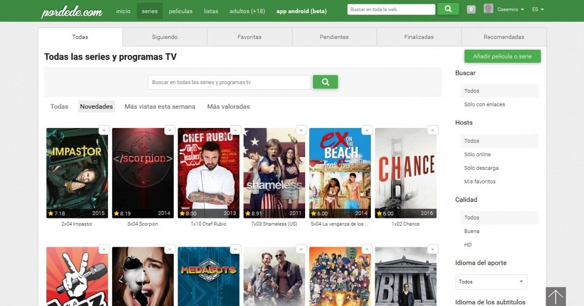Screen dimensions: 584x306
Task: Select Todos under Calidad
Action: 499,217
